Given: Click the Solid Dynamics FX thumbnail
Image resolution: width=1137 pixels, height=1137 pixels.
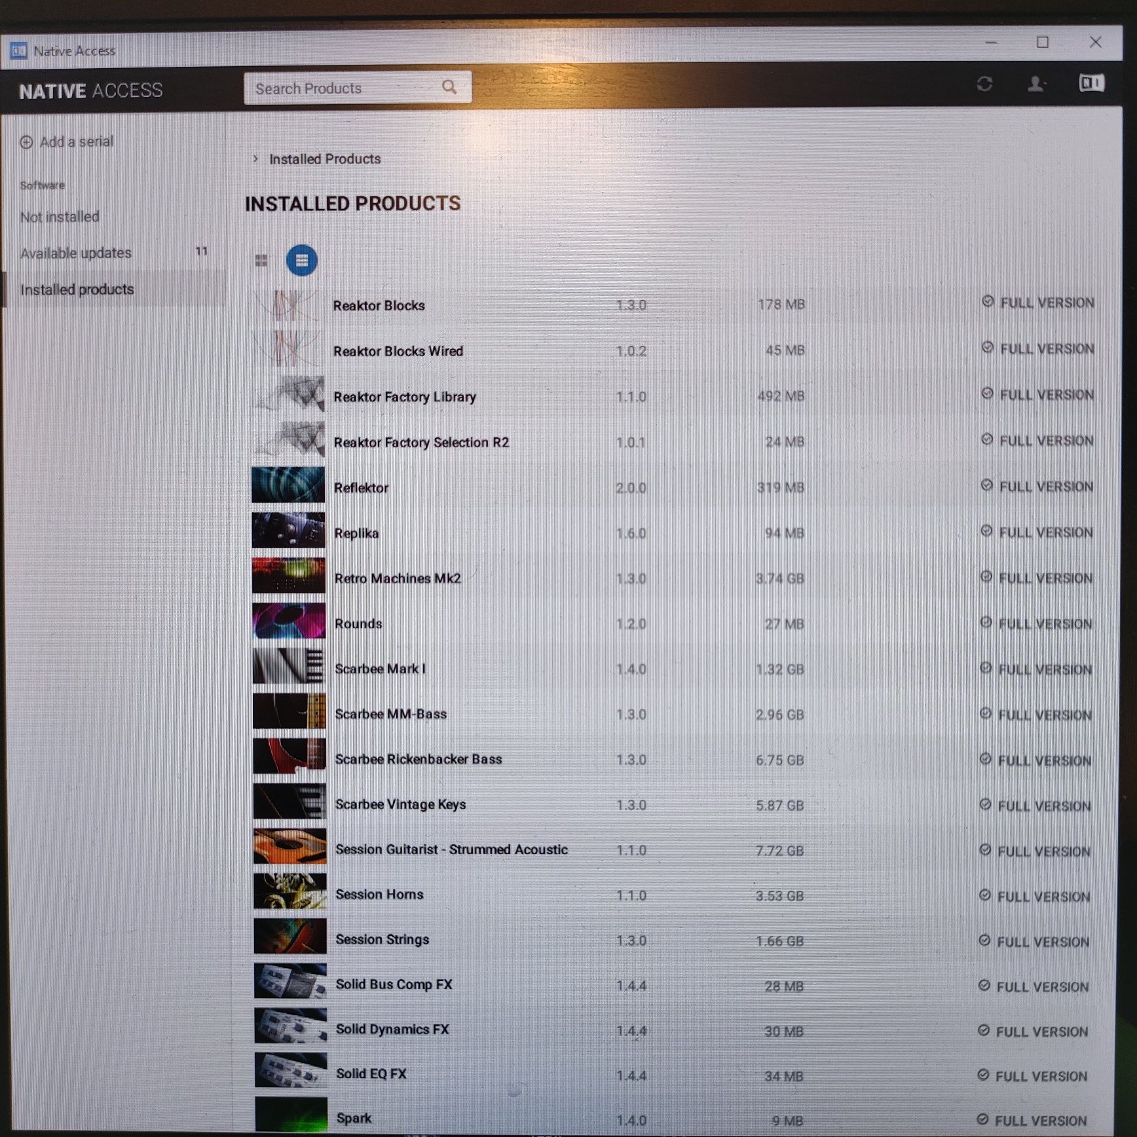Looking at the screenshot, I should point(291,1025).
